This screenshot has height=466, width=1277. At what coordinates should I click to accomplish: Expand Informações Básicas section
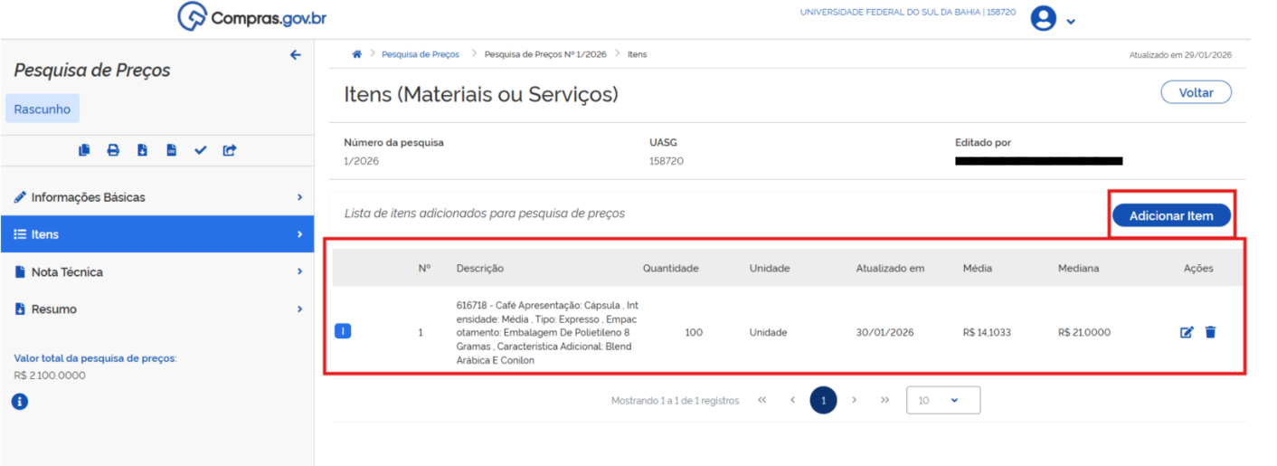157,197
